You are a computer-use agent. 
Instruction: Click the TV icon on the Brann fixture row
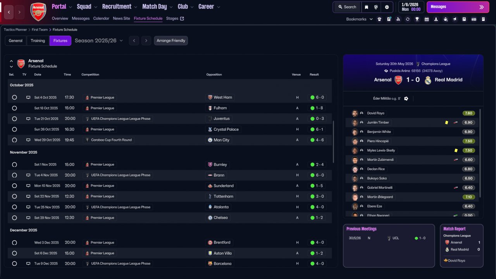[28, 175]
